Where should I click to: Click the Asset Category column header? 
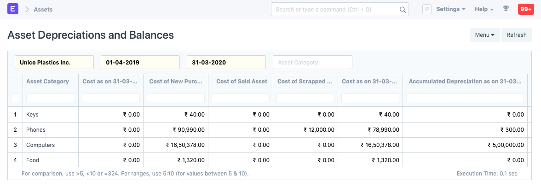[x=47, y=82]
